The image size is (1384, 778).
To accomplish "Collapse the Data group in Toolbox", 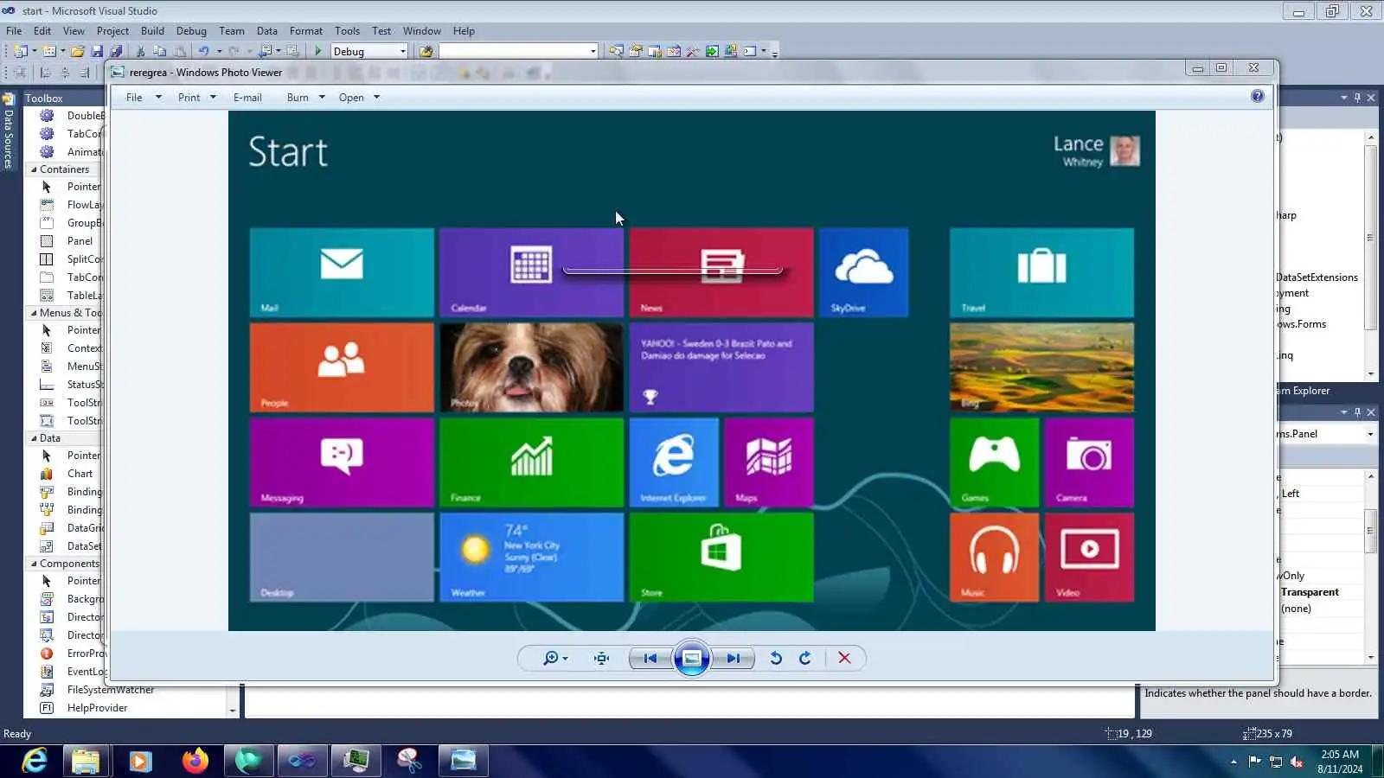I will point(34,438).
